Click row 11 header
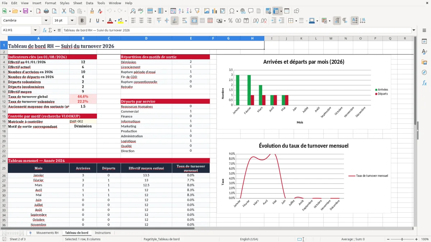 (4, 96)
